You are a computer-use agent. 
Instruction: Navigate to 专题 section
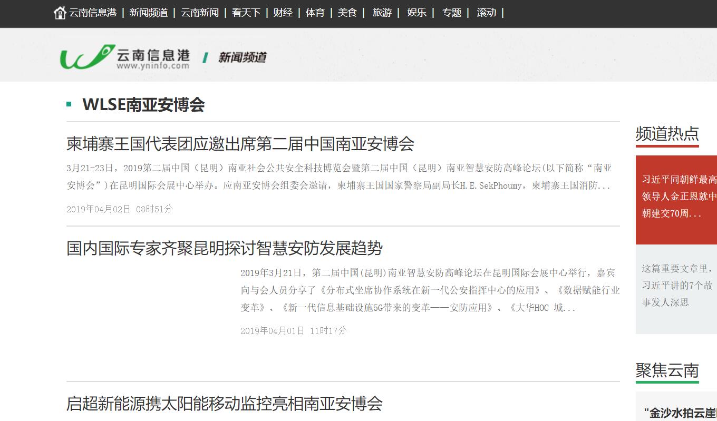click(x=451, y=13)
